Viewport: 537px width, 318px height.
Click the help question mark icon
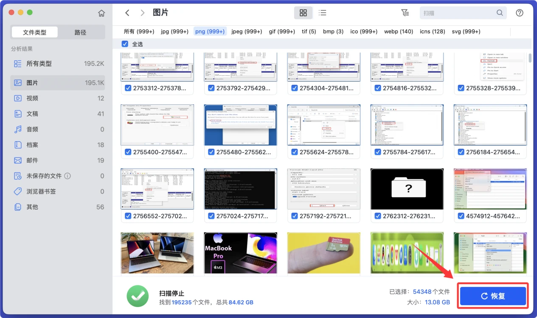520,13
